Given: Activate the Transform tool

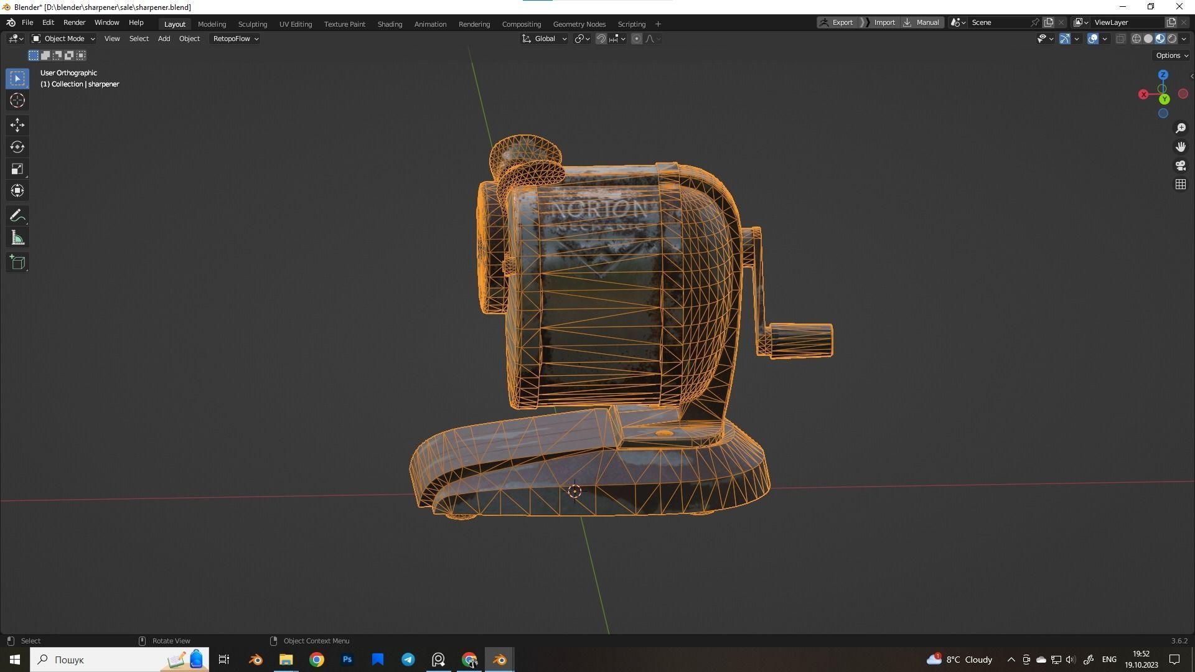Looking at the screenshot, I should pos(17,190).
